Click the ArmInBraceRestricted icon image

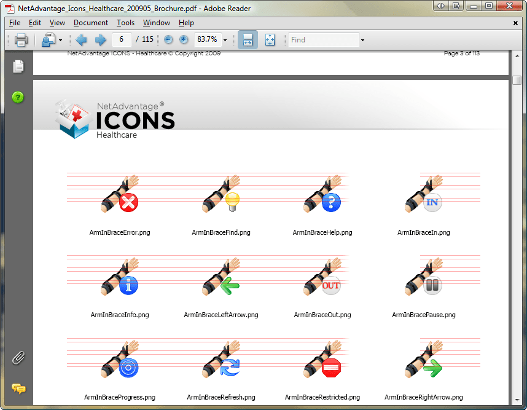click(322, 359)
